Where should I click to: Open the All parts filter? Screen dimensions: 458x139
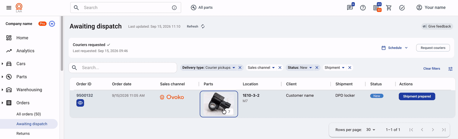click(x=202, y=8)
